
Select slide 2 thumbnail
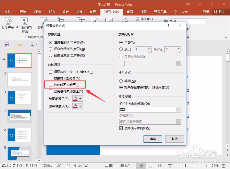[x=20, y=79]
